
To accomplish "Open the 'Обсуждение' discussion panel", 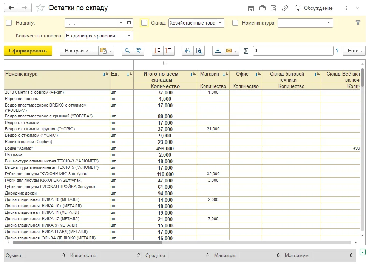I will [314, 8].
